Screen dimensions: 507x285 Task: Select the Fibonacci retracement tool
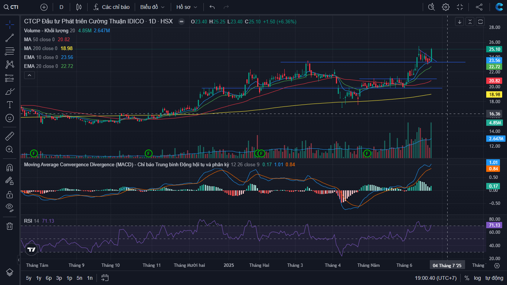(10, 51)
